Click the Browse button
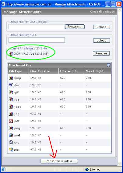Screen dimensions: 123x173 click(x=75, y=27)
